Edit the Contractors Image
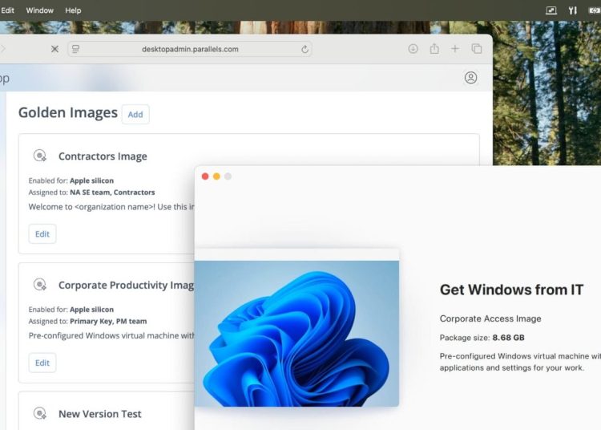Image resolution: width=601 pixels, height=430 pixels. pyautogui.click(x=42, y=234)
